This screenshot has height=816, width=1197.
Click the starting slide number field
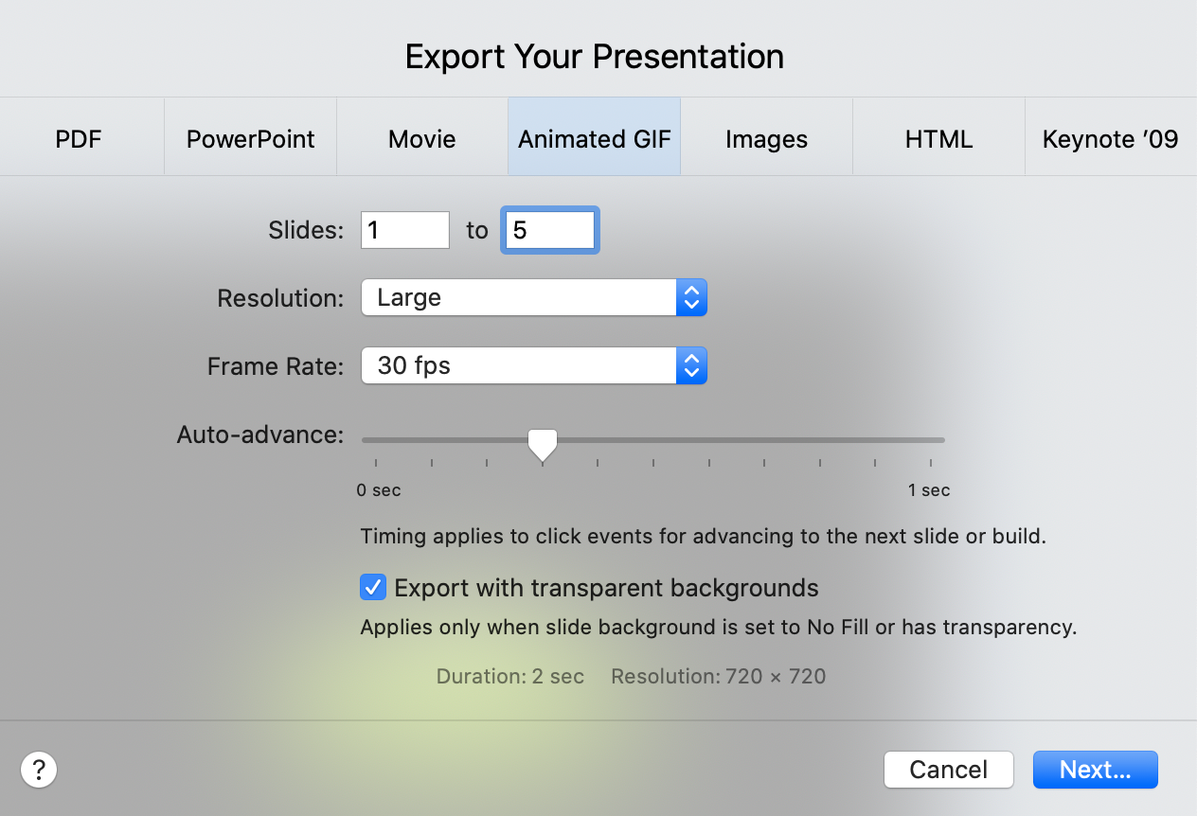pos(404,230)
